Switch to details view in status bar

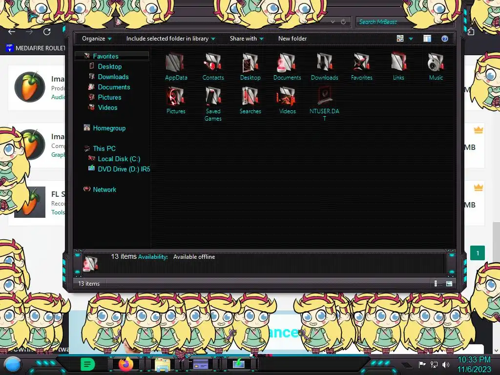[436, 284]
